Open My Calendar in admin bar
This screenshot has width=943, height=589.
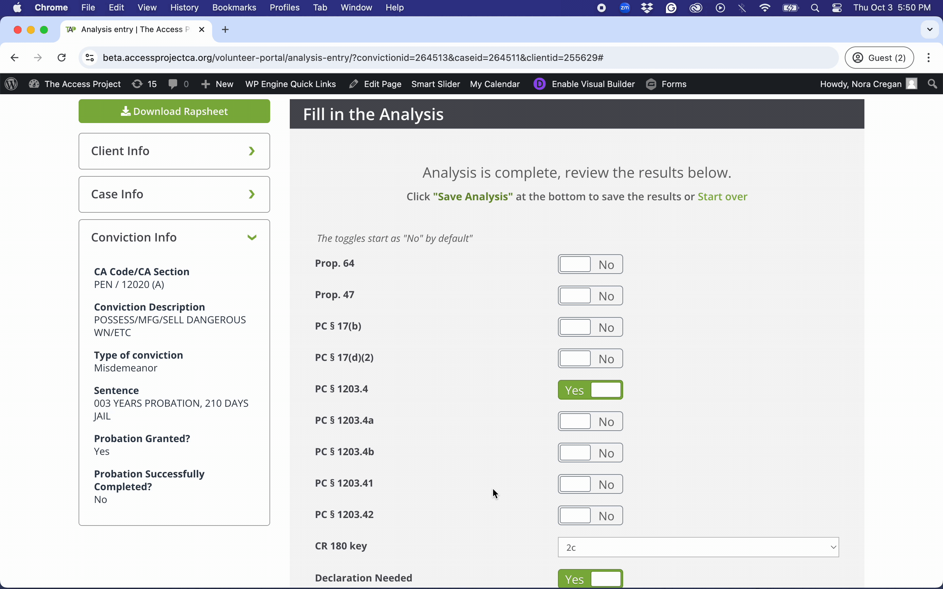coord(495,84)
